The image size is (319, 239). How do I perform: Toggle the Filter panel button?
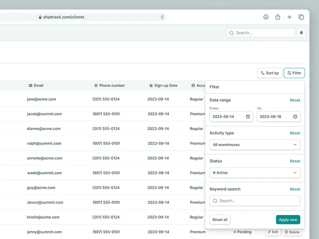[x=294, y=73]
